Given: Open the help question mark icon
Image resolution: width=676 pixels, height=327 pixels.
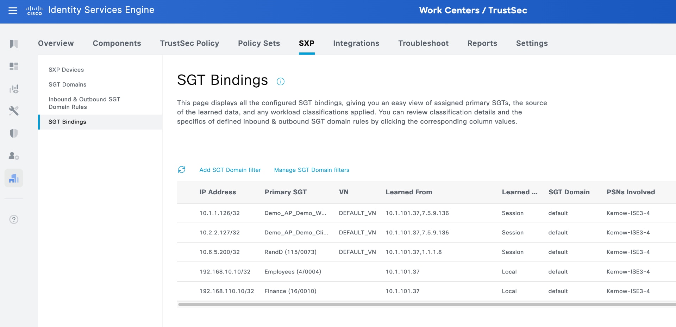Looking at the screenshot, I should pyautogui.click(x=14, y=220).
